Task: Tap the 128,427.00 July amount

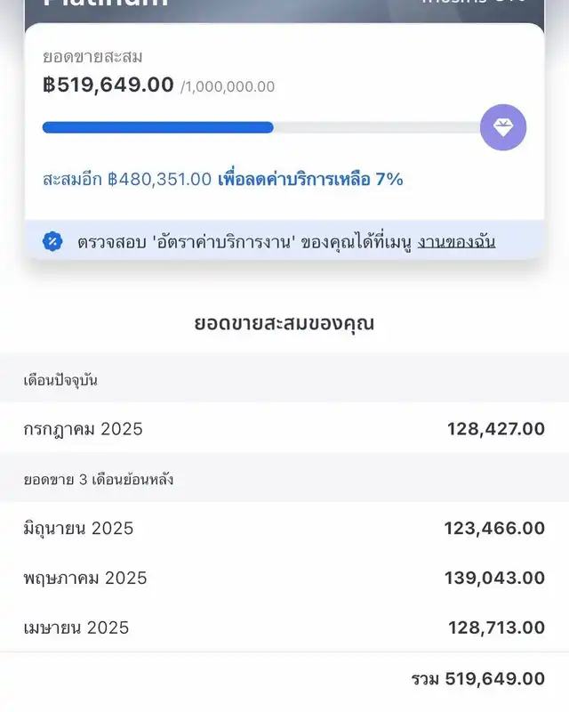Action: (x=496, y=429)
